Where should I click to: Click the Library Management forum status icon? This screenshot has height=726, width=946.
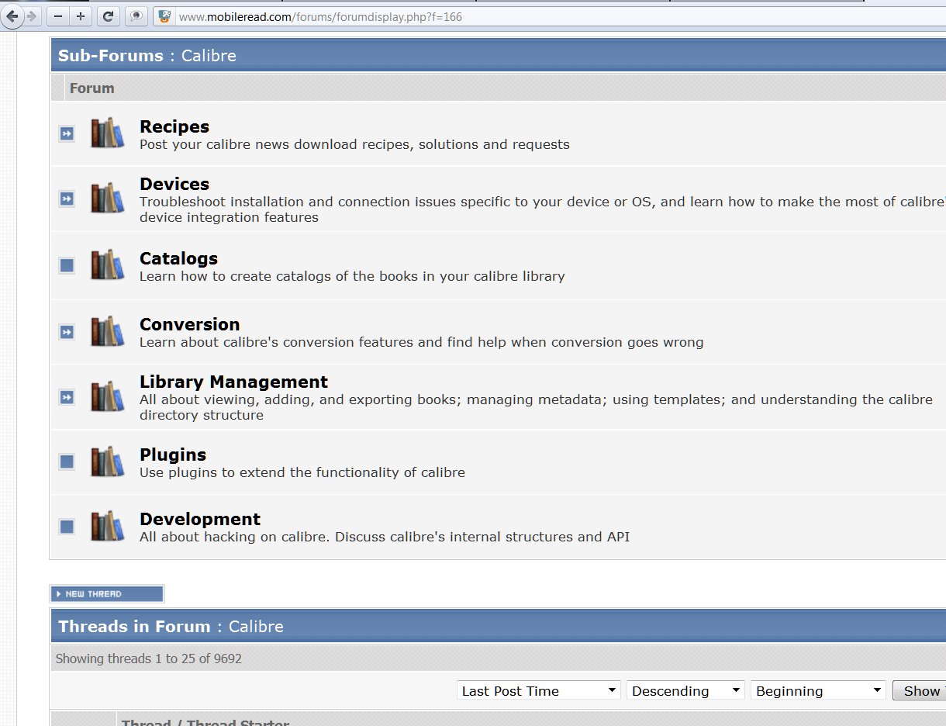coord(67,397)
